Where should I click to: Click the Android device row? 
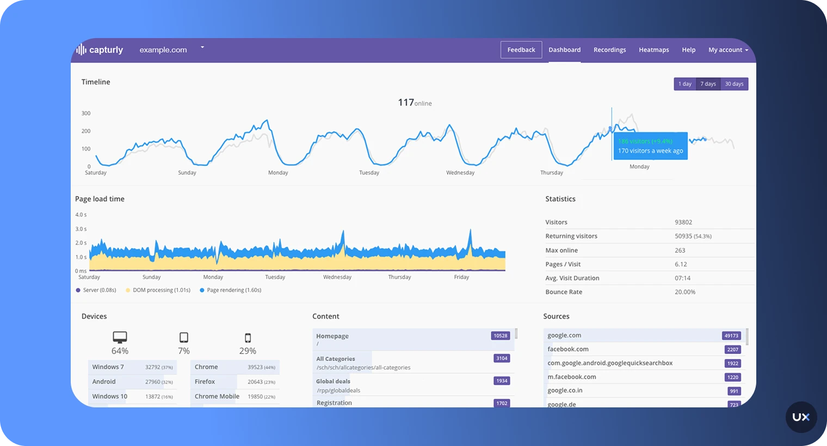click(132, 382)
